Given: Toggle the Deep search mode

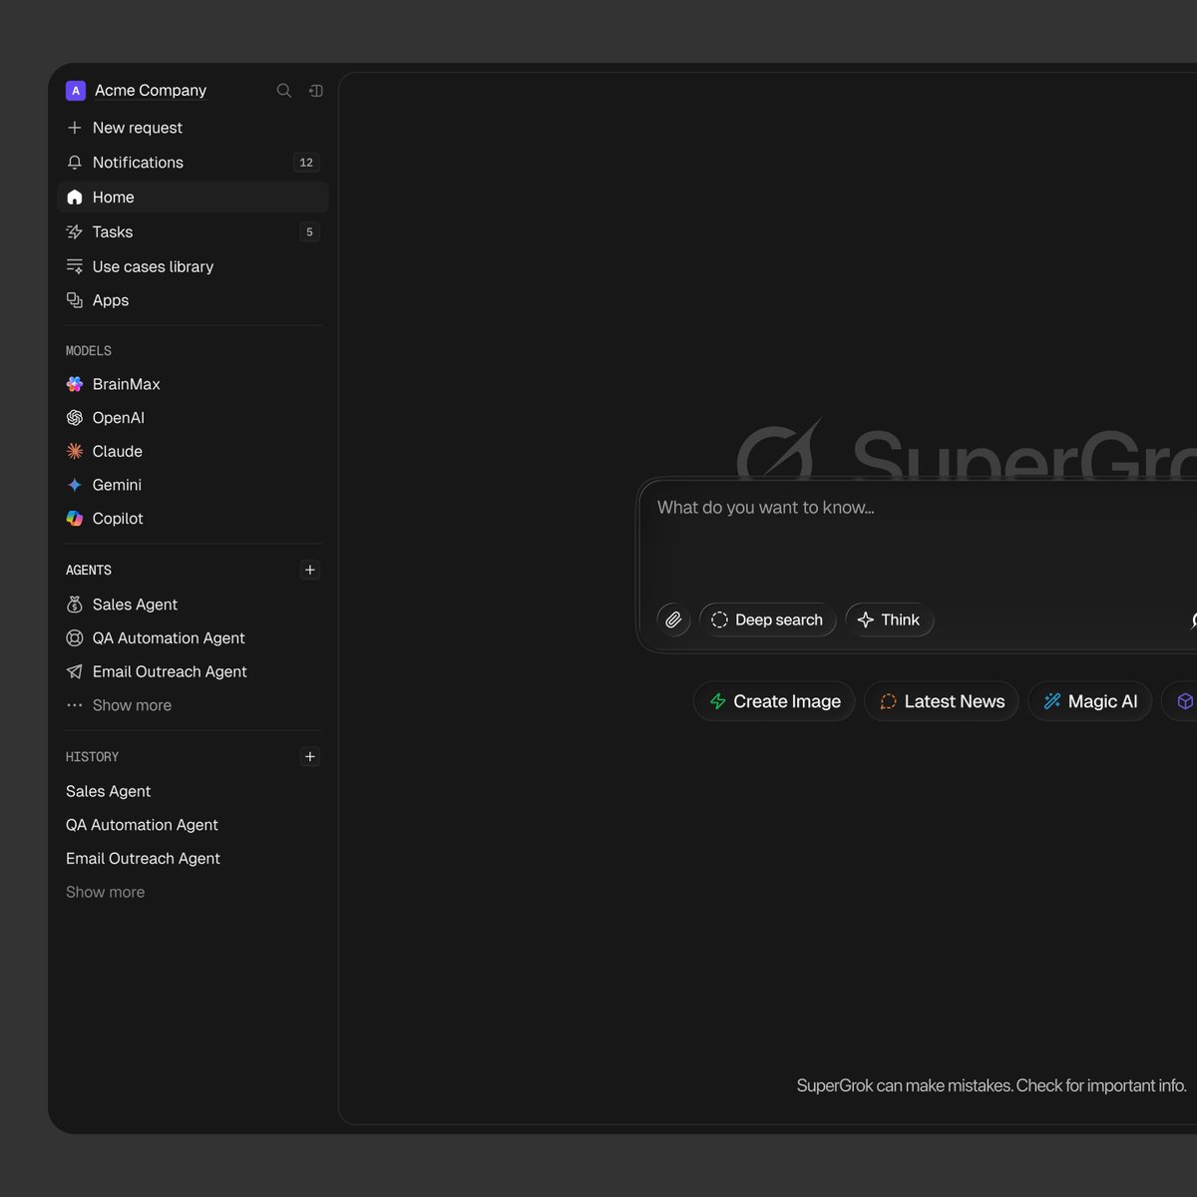Looking at the screenshot, I should [x=768, y=619].
